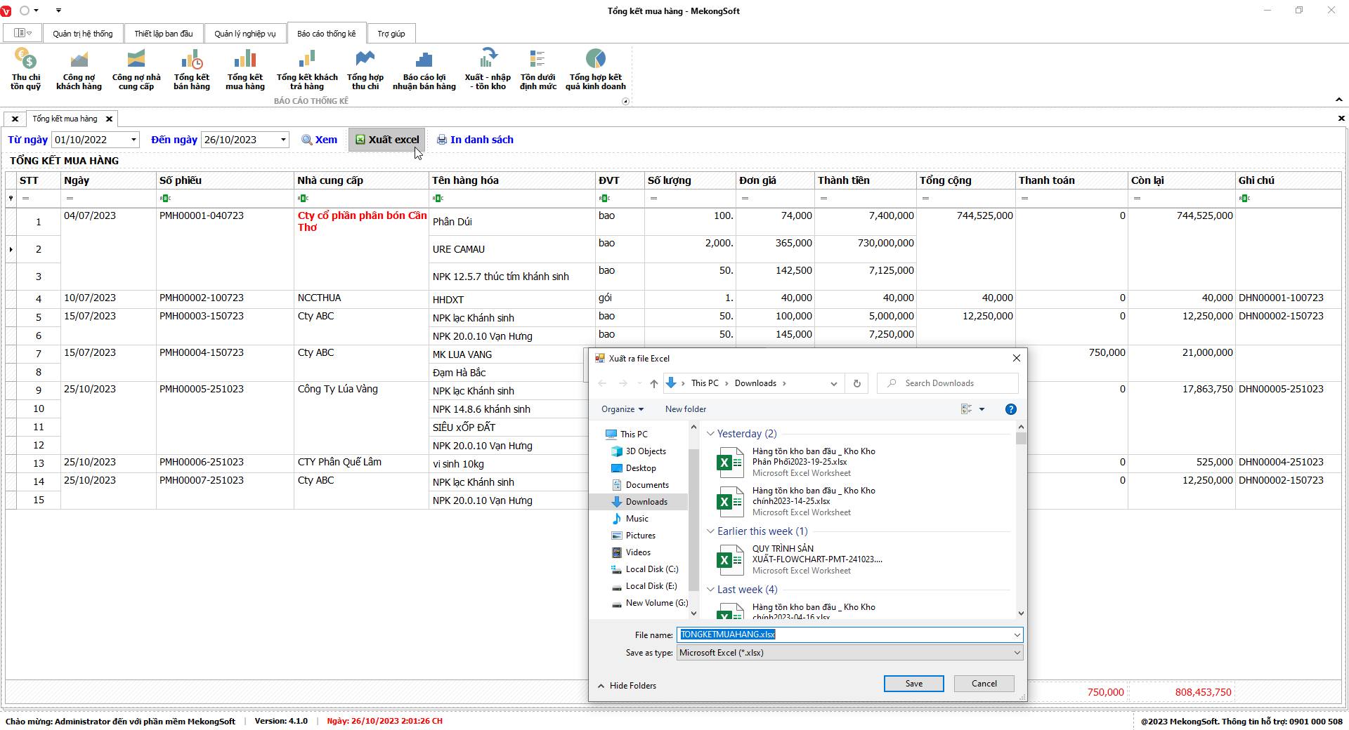Open the Thiết lập ban đầu tab
This screenshot has height=730, width=1349.
coord(163,34)
